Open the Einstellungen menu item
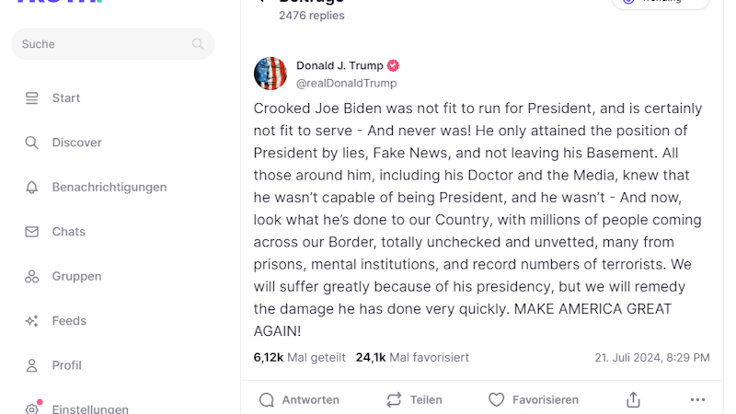Image resolution: width=736 pixels, height=414 pixels. pyautogui.click(x=89, y=408)
